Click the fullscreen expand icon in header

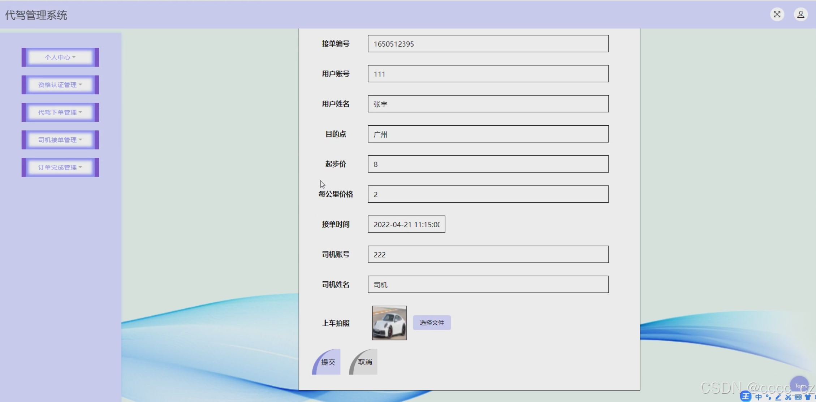tap(777, 14)
